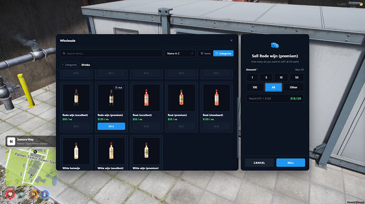
Task: Select the Witte wijn (excellent) bottle thumbnail
Action: [111, 151]
